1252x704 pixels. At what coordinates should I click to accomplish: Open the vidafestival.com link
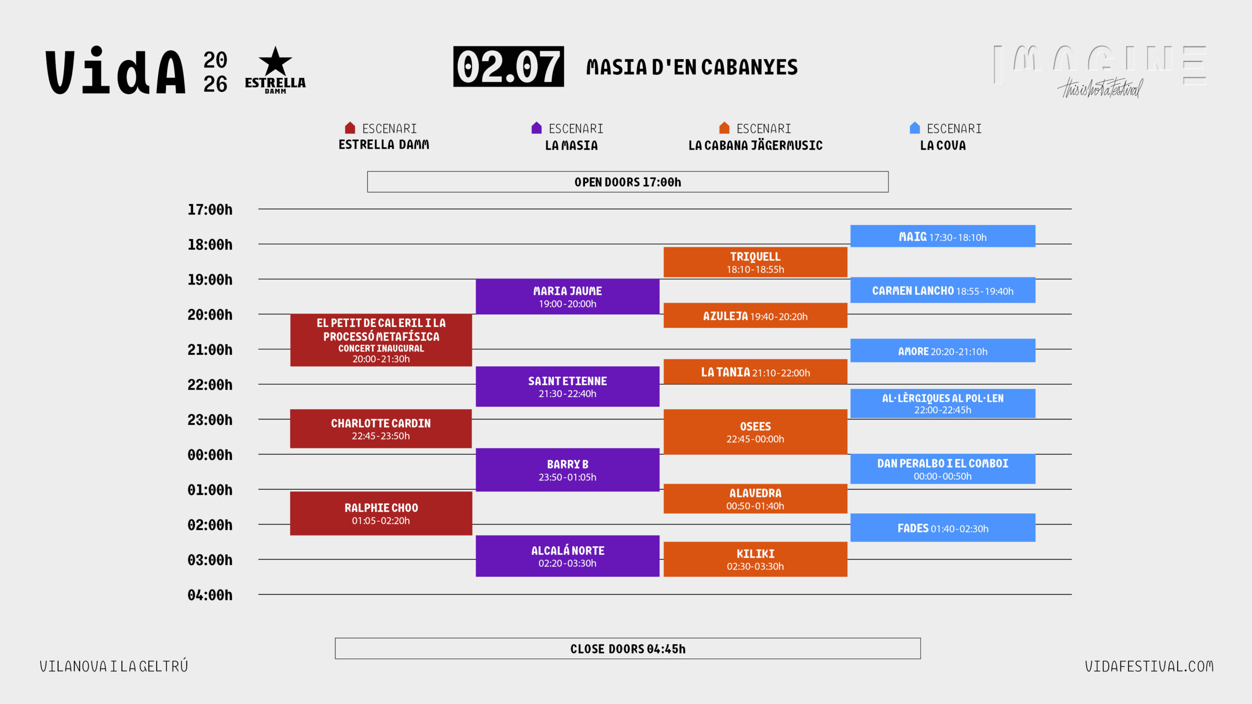click(x=1149, y=666)
